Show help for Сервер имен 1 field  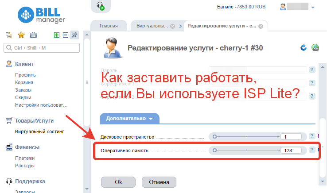312,83
